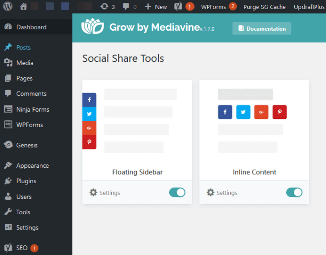Click the Genesis icon
Screen dimensions: 326x255
pyautogui.click(x=8, y=145)
